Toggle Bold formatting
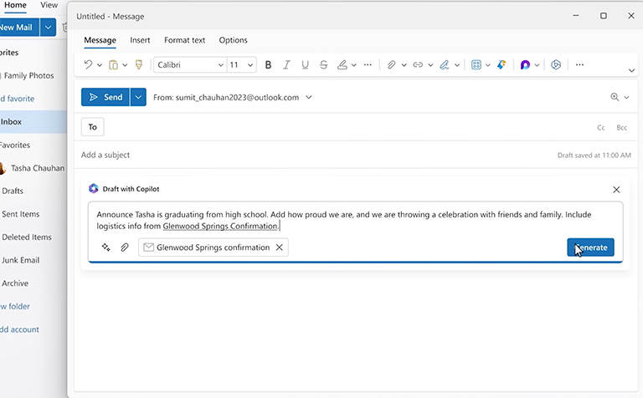Viewport: 643px width, 398px height. pyautogui.click(x=269, y=64)
